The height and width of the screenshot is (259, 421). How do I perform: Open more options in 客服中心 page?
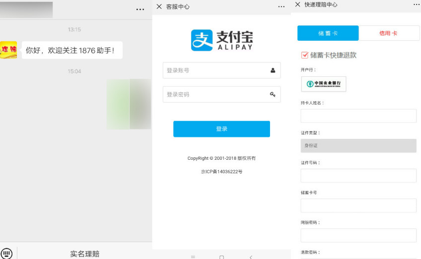(x=281, y=7)
